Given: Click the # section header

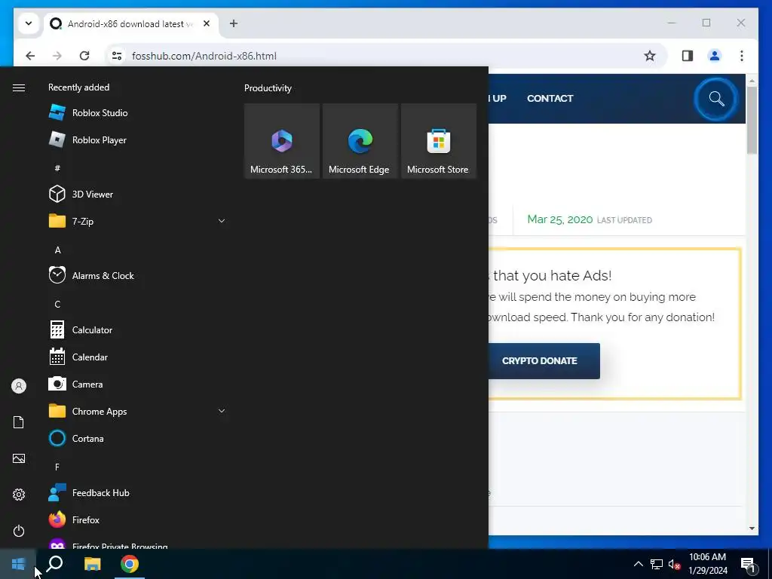Looking at the screenshot, I should point(57,168).
